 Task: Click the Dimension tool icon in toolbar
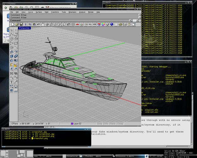(125, 24)
